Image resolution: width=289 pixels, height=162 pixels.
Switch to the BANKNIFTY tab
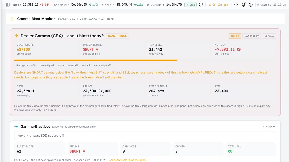pos(252,36)
